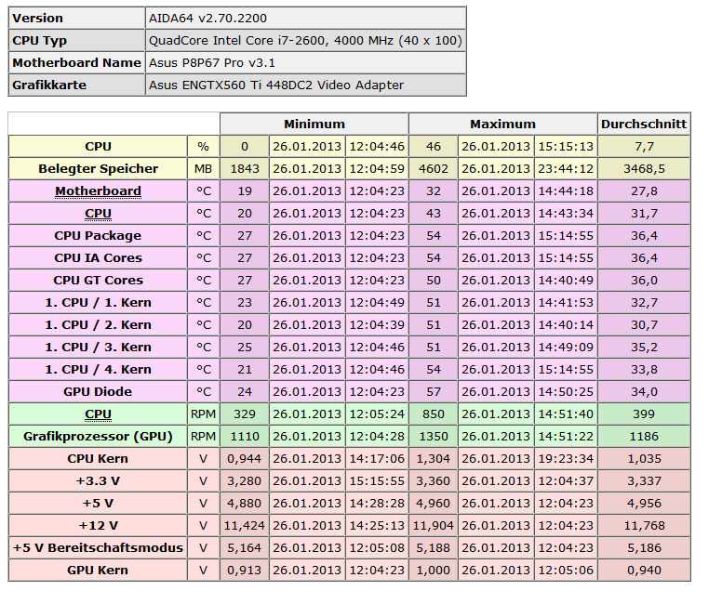Viewport: 722px width, 604px height.
Task: Click the 1. CPU / 3. Kern label
Action: [98, 348]
